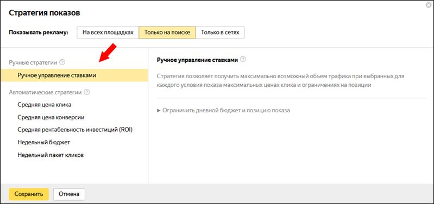Choose Средняя цена клика strategy
Image resolution: width=434 pixels, height=204 pixels.
(x=45, y=105)
